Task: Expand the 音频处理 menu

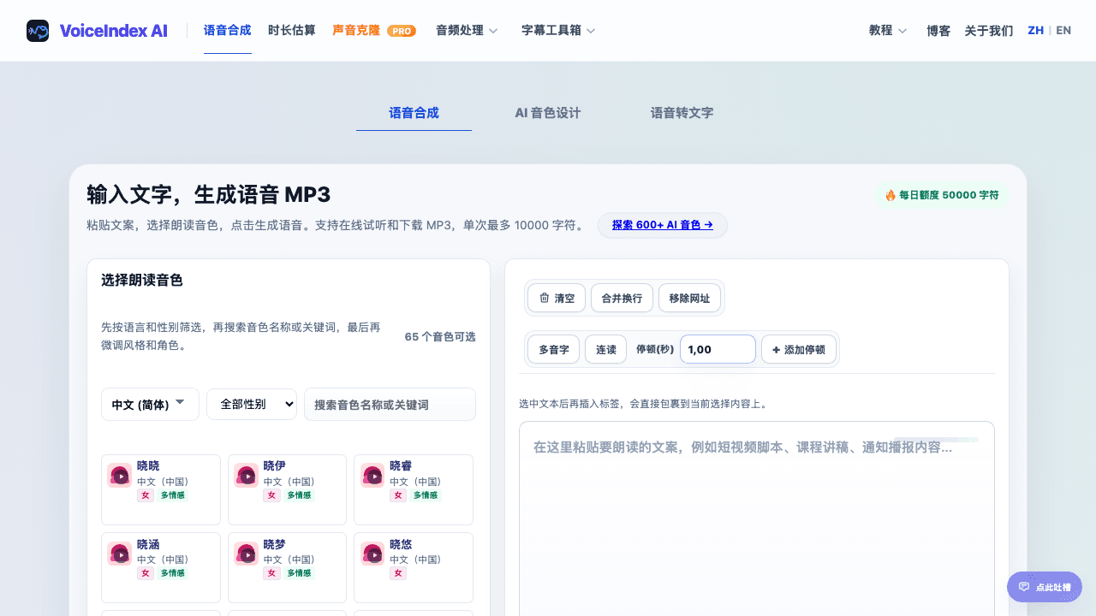Action: (x=467, y=31)
